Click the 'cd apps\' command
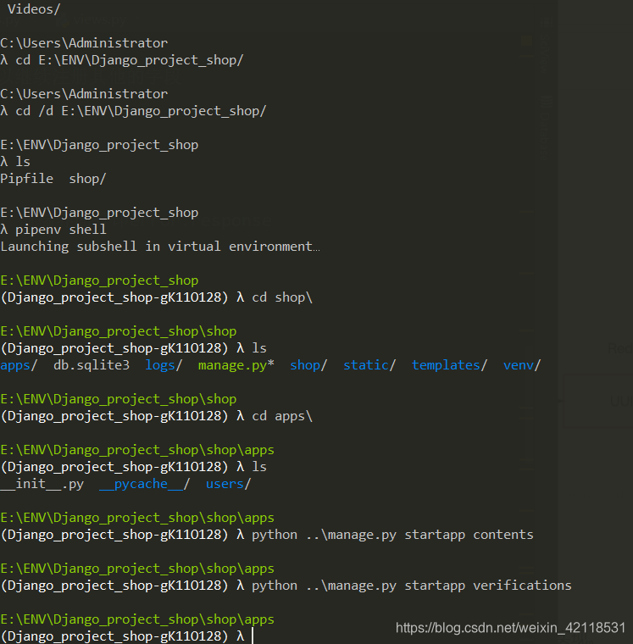 pos(282,416)
